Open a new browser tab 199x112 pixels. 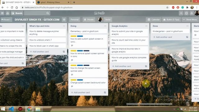click(x=74, y=2)
